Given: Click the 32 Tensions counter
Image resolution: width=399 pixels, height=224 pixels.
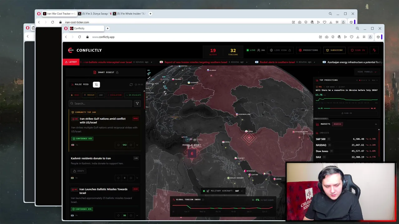Looking at the screenshot, I should (233, 52).
